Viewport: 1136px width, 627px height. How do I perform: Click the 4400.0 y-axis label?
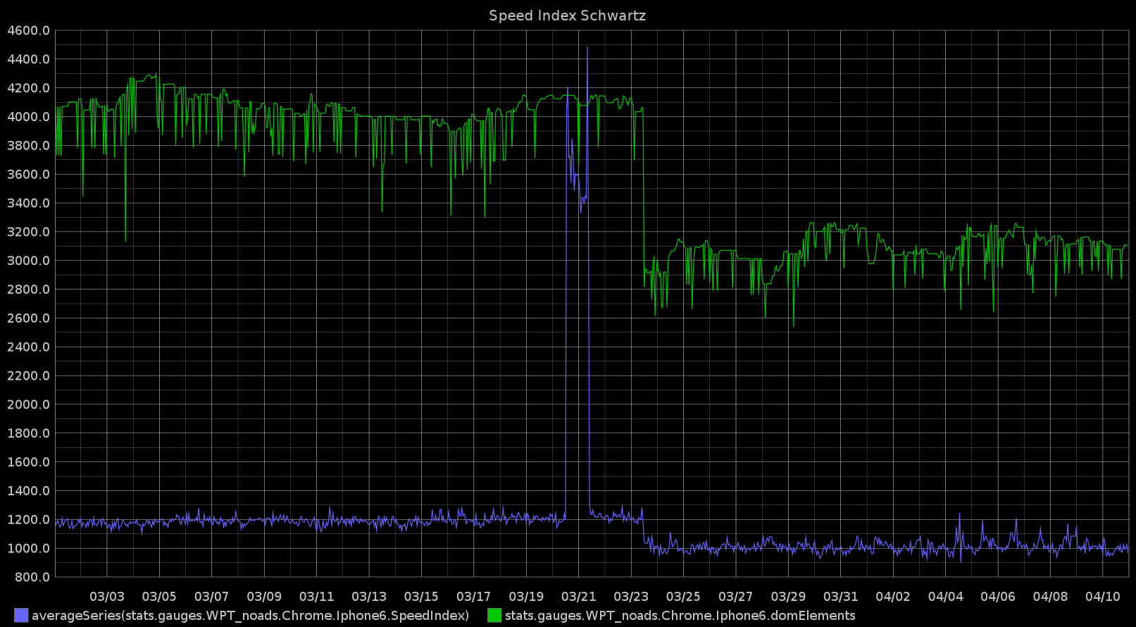(x=28, y=59)
